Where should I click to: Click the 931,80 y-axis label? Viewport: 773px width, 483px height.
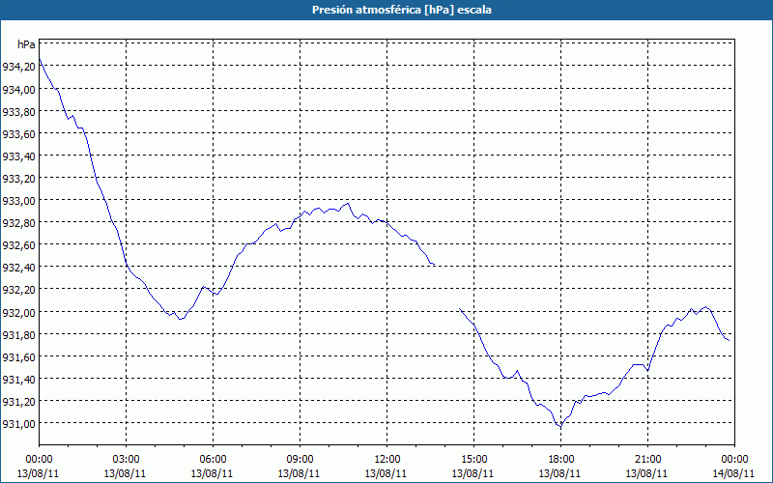(19, 334)
